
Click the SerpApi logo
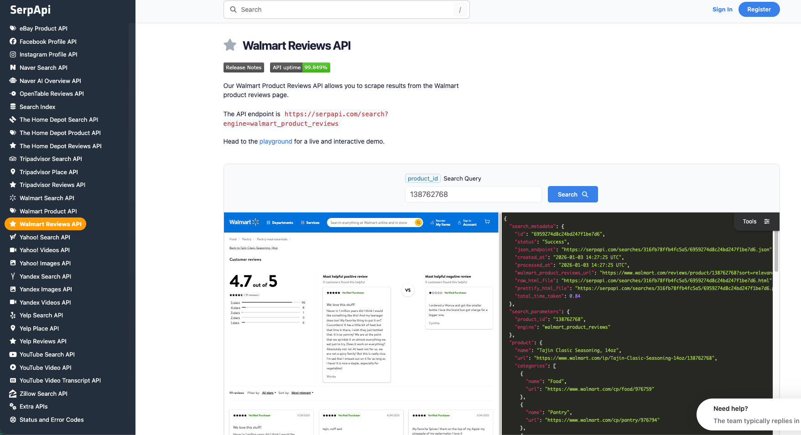(x=30, y=10)
